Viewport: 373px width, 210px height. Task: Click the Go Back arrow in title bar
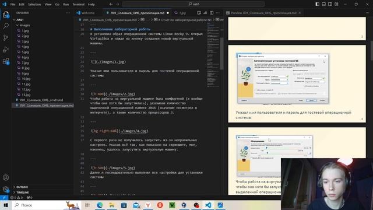(x=111, y=4)
